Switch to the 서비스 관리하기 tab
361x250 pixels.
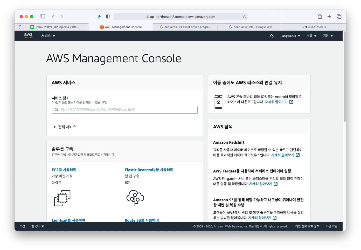[314, 27]
